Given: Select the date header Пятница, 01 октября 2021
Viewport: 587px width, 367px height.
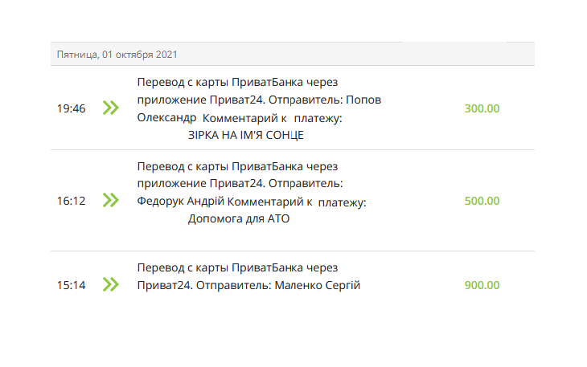Looking at the screenshot, I should tap(117, 55).
